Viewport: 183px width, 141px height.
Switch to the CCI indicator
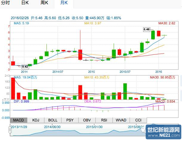[x=138, y=120]
